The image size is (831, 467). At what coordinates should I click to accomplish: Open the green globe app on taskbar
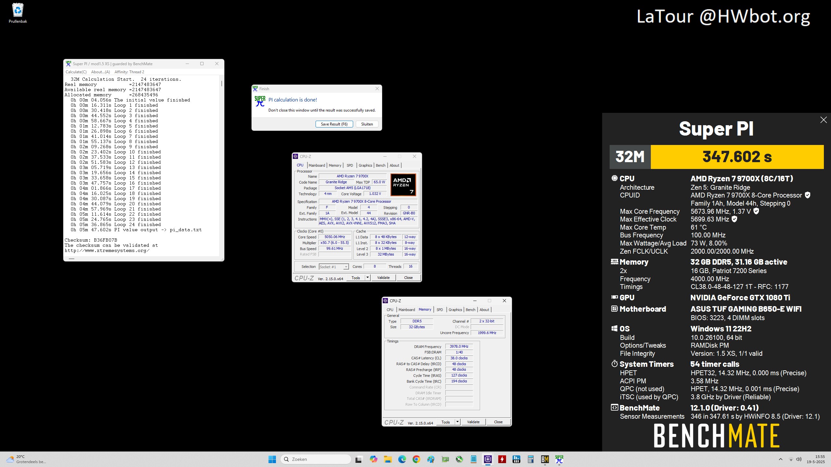pos(459,459)
